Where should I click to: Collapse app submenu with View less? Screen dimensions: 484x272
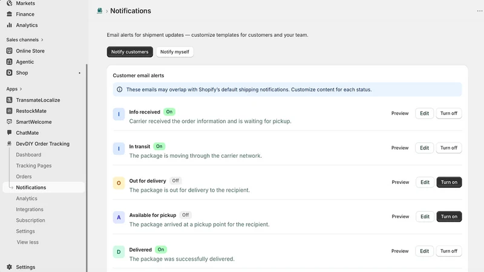point(27,242)
